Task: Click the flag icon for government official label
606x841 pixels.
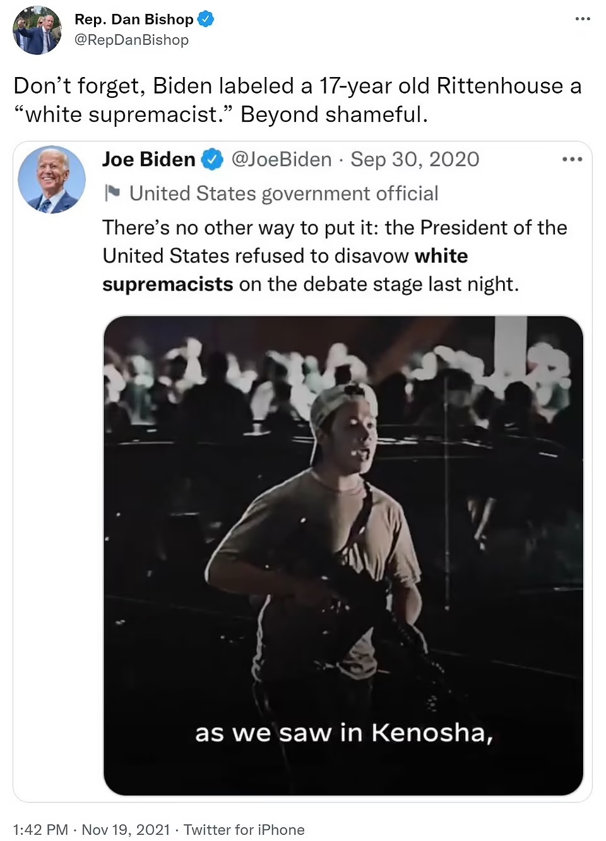Action: (x=112, y=193)
